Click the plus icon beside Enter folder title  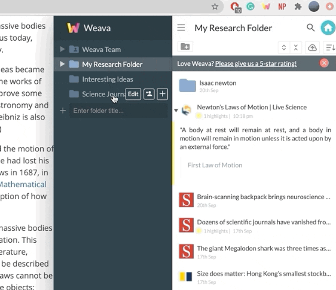coord(63,111)
